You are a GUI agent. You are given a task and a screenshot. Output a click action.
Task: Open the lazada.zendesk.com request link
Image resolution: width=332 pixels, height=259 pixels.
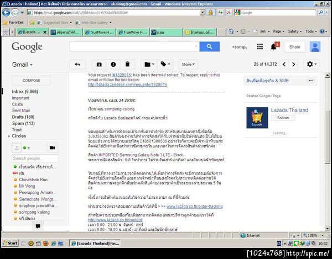tap(127, 84)
